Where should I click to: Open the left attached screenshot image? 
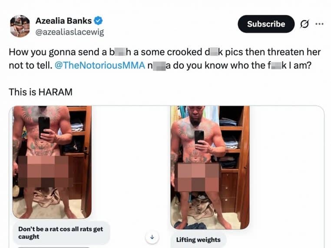[x=52, y=162]
